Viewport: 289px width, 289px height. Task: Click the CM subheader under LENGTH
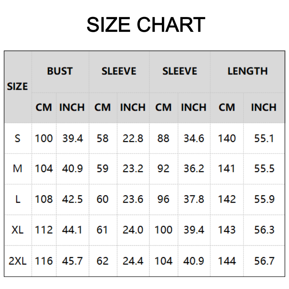227,108
